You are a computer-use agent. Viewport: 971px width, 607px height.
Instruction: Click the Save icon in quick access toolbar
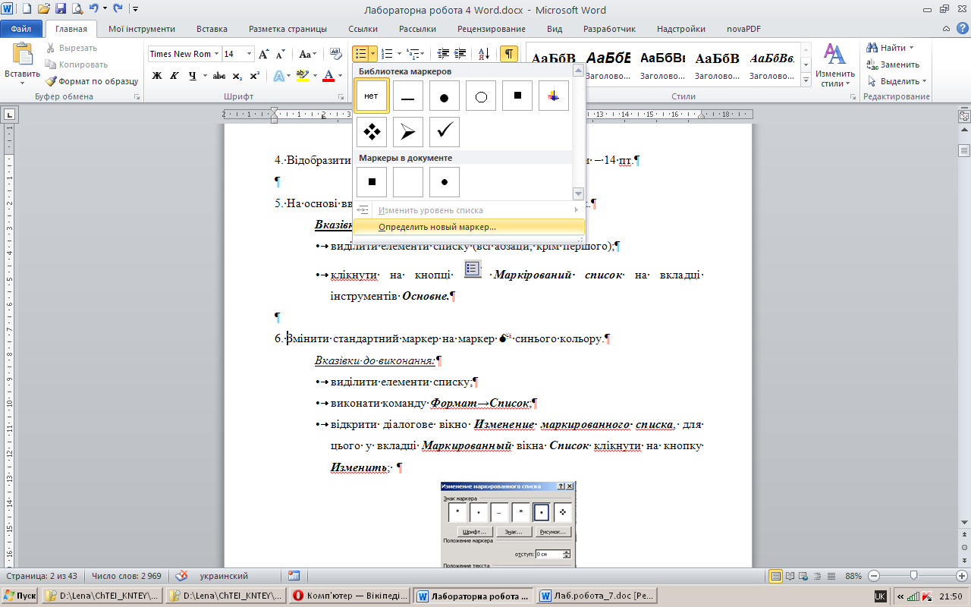click(x=61, y=10)
